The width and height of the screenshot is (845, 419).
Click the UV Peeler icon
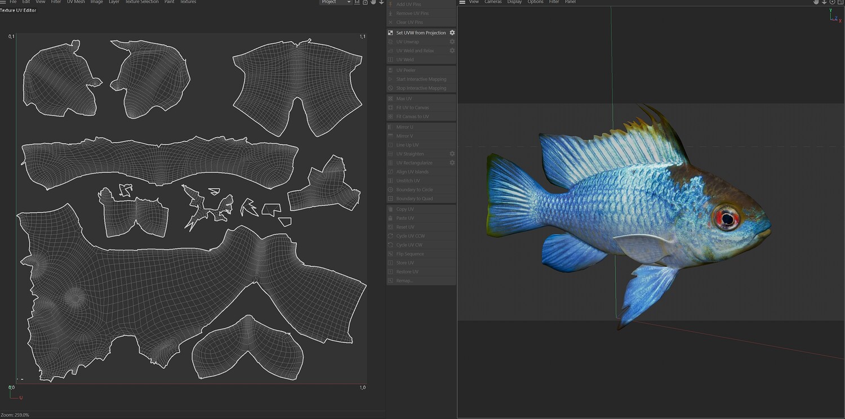coord(391,70)
